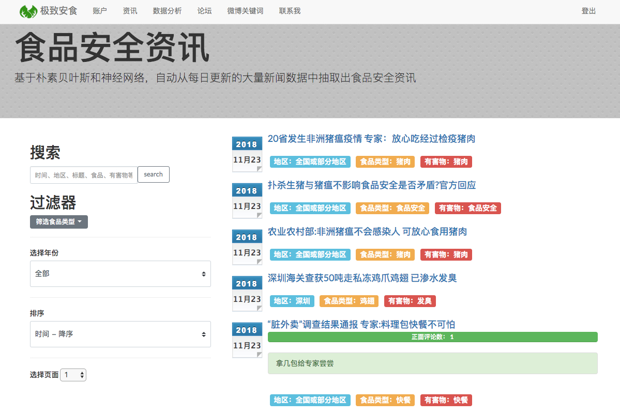Viewport: 620px width, 417px height.
Task: Open article 扑杀生猪与猪瘟不影响食品安全是否矛盾
Action: point(372,185)
